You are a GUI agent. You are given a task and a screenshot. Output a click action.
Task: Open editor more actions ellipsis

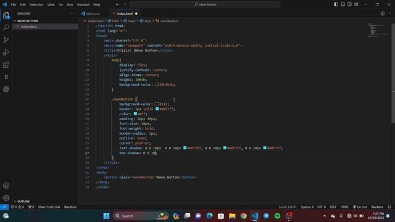click(x=389, y=14)
